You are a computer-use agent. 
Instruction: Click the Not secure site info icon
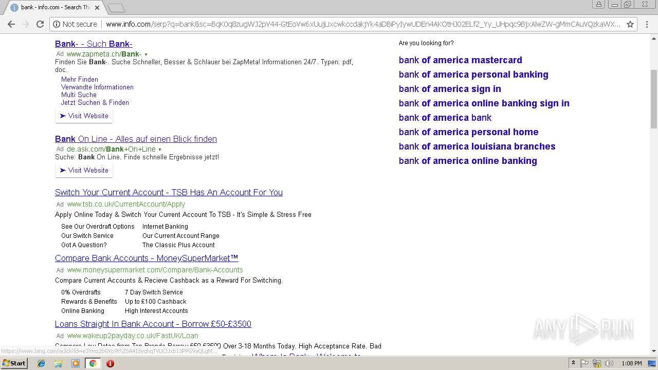(x=57, y=24)
